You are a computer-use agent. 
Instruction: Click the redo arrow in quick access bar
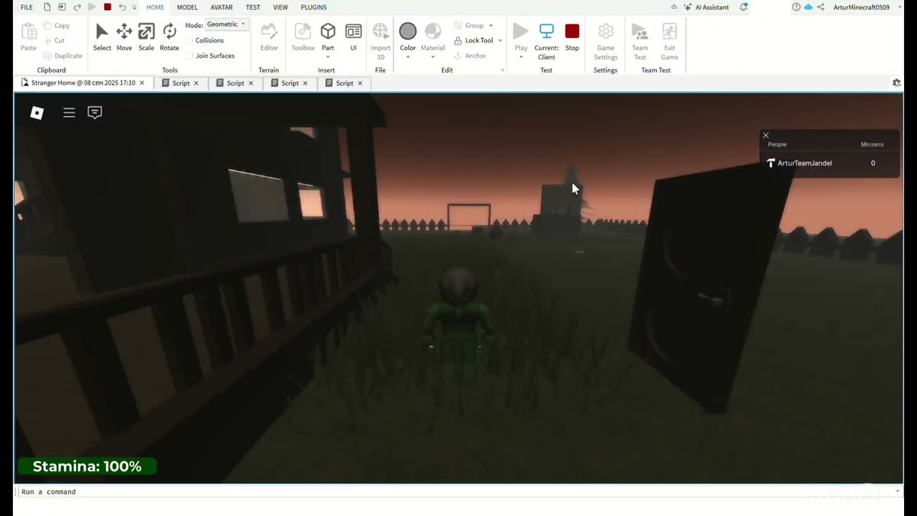pyautogui.click(x=77, y=7)
